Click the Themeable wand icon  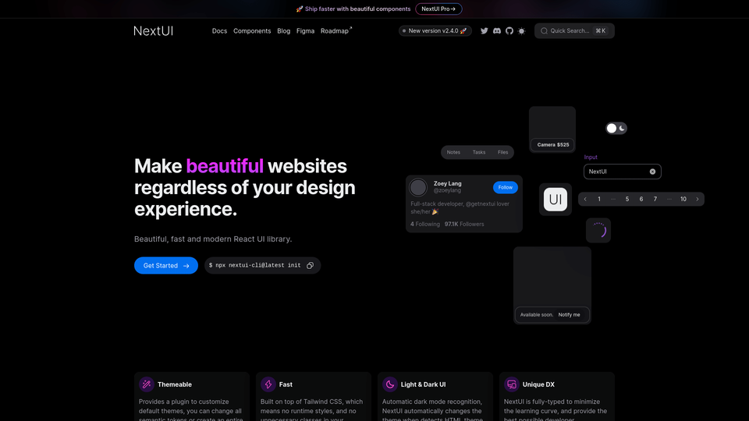[147, 384]
